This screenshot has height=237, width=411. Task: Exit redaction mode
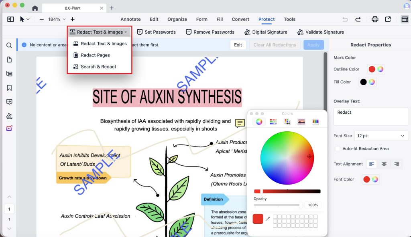click(x=238, y=45)
